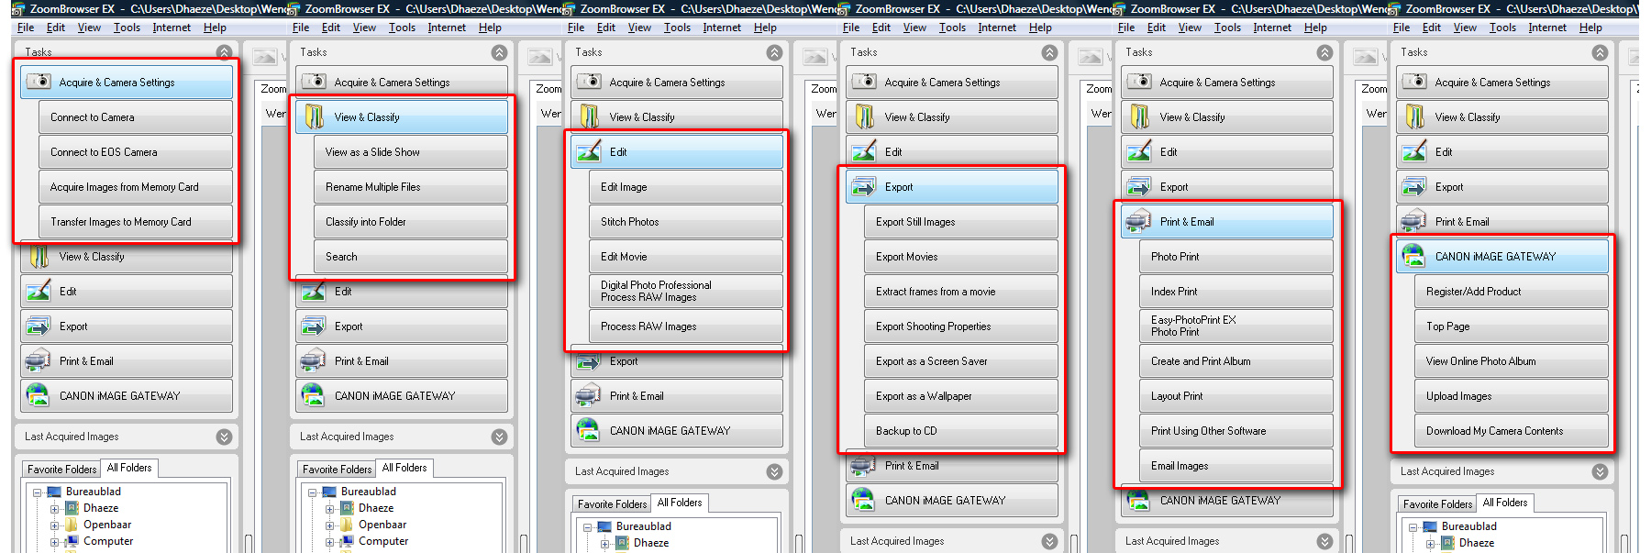Open Edit menu in window showing Upload Images
This screenshot has height=553, width=1651.
click(1432, 28)
